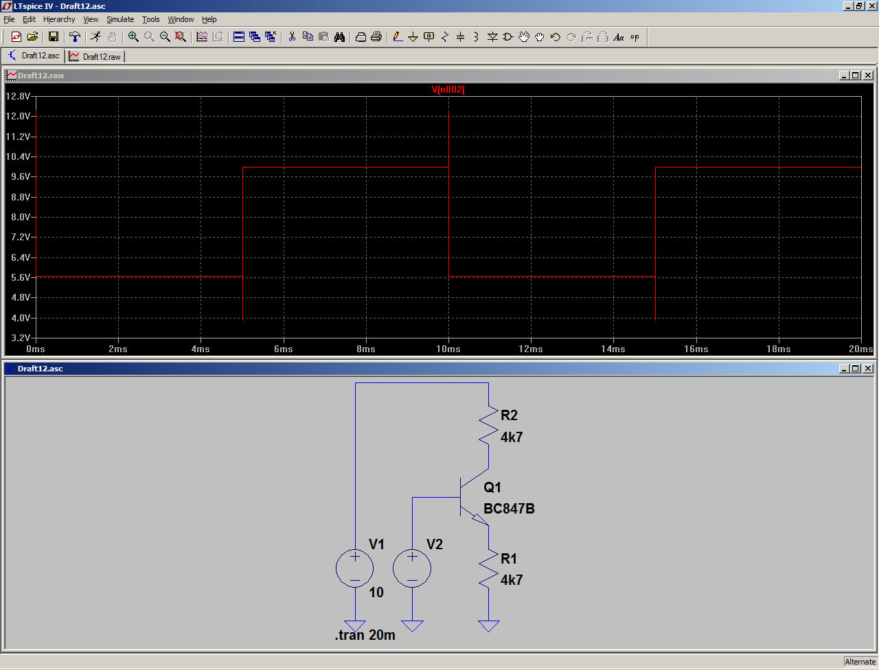Click the .tran 20m directive
The width and height of the screenshot is (879, 670).
tap(365, 636)
